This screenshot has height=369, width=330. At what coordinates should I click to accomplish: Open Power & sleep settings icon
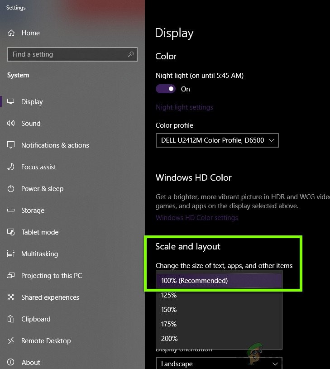pyautogui.click(x=10, y=188)
